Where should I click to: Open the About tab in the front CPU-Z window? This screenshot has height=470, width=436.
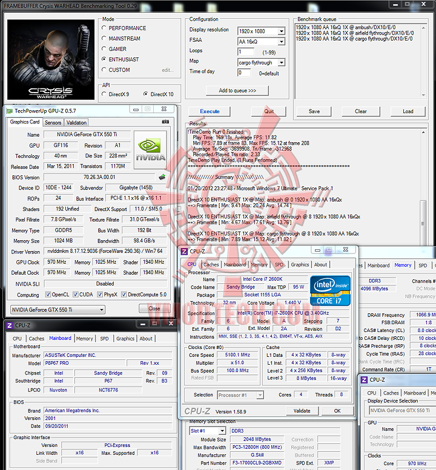click(320, 265)
